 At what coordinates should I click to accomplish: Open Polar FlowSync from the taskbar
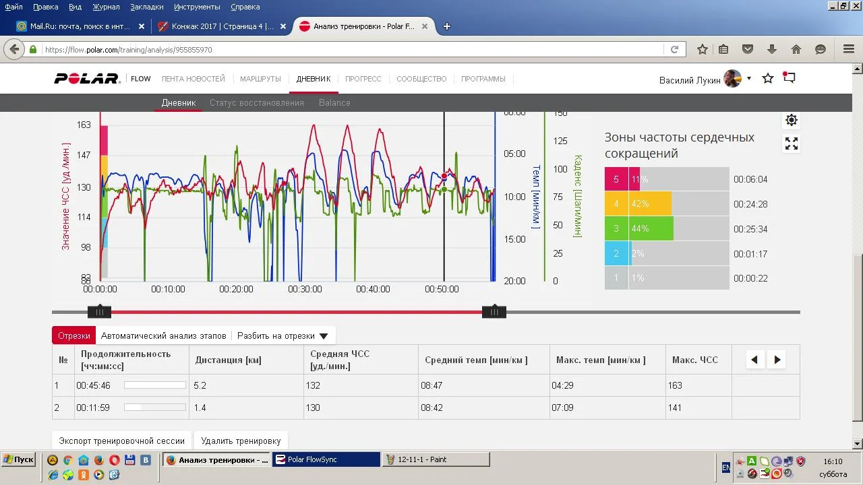[326, 459]
